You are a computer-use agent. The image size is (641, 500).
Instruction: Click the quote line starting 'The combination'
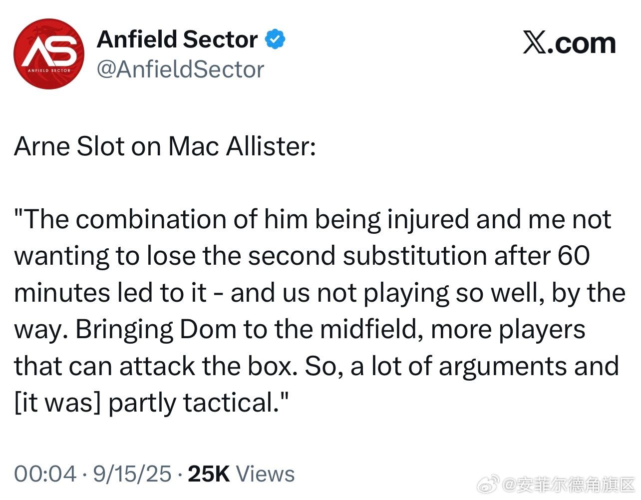click(313, 220)
